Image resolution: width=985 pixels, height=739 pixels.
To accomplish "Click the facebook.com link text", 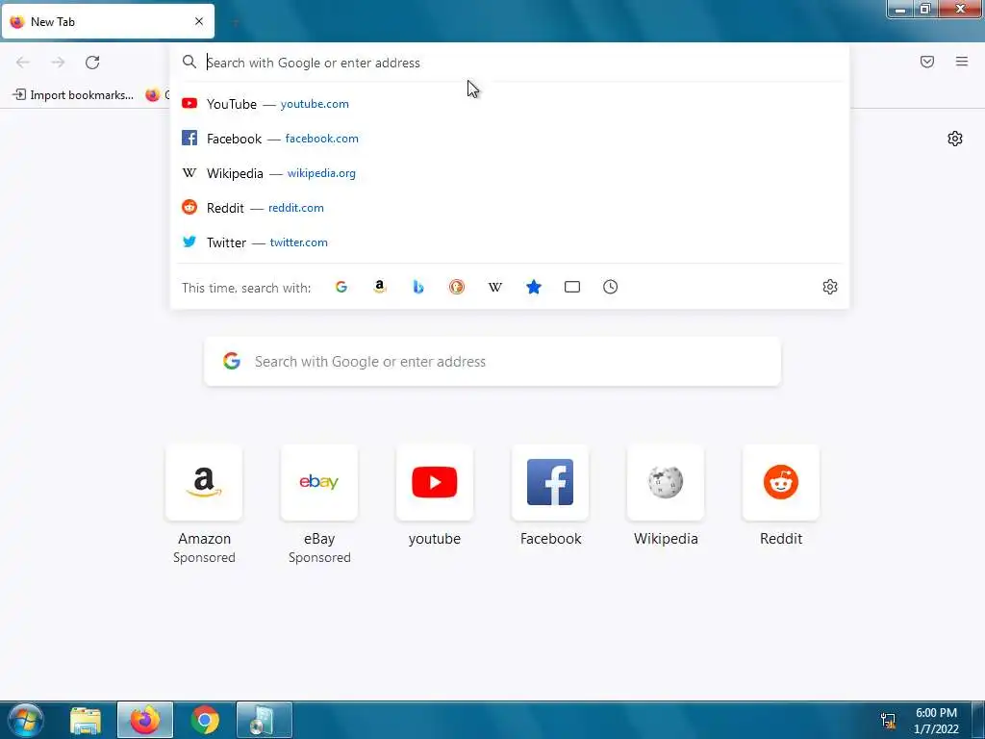I will [x=321, y=139].
